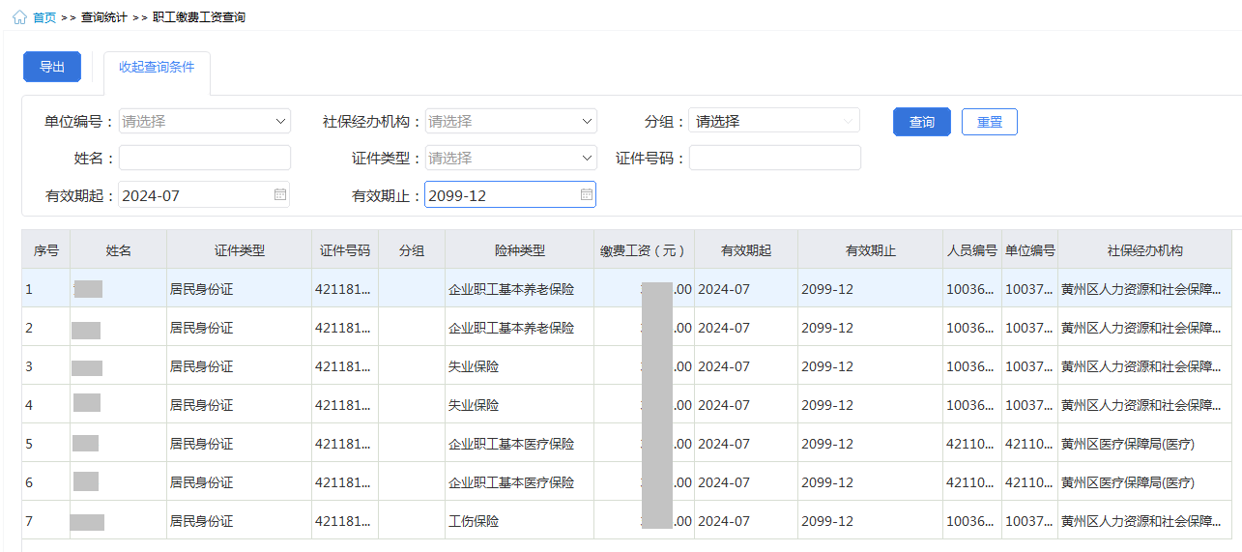Image resolution: width=1242 pixels, height=552 pixels.
Task: Open calendar icon in 有效期止 field
Action: tap(586, 194)
